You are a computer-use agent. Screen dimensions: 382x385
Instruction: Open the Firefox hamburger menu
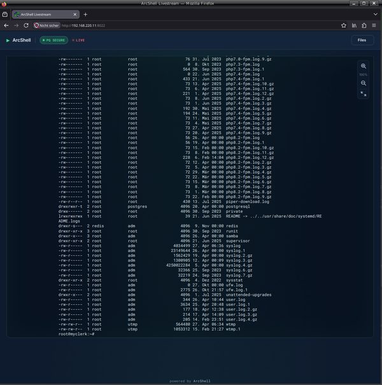pos(374,25)
